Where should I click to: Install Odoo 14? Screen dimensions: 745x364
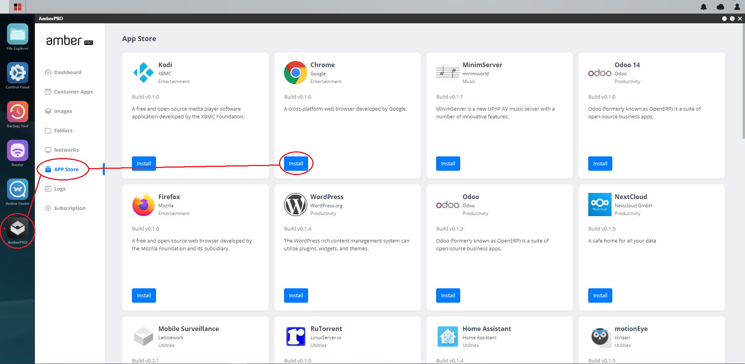[600, 163]
